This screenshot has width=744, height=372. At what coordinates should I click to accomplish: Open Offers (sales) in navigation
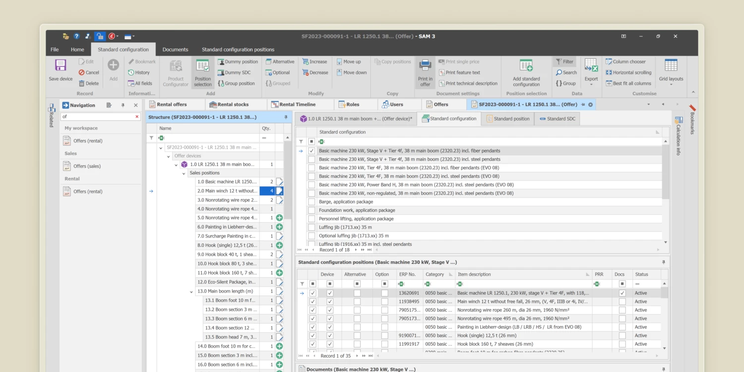click(87, 166)
